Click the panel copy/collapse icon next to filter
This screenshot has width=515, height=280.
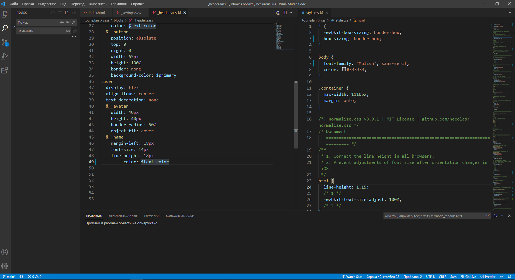pyautogui.click(x=495, y=216)
